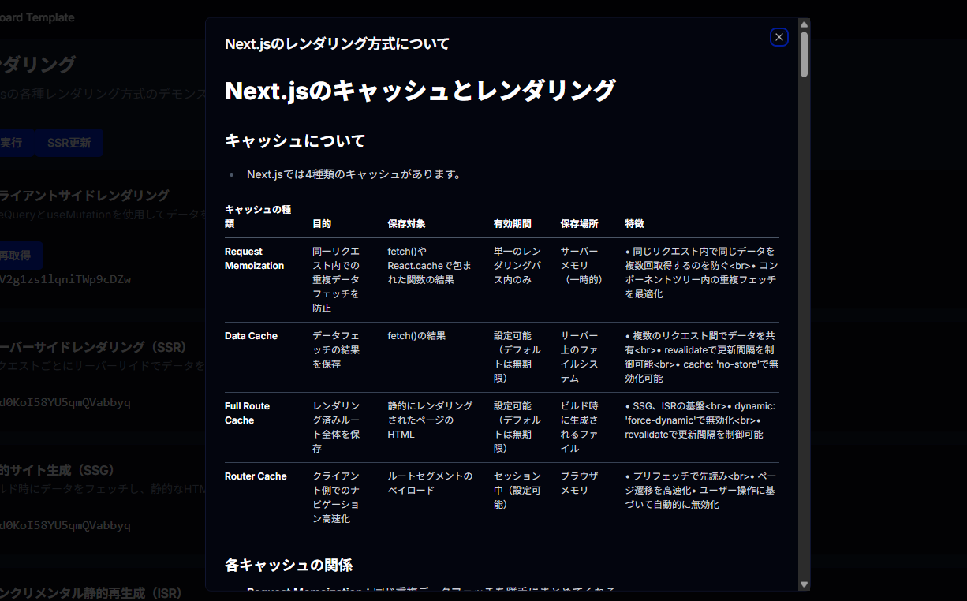Click the 'キャッシュについて' heading

(295, 141)
